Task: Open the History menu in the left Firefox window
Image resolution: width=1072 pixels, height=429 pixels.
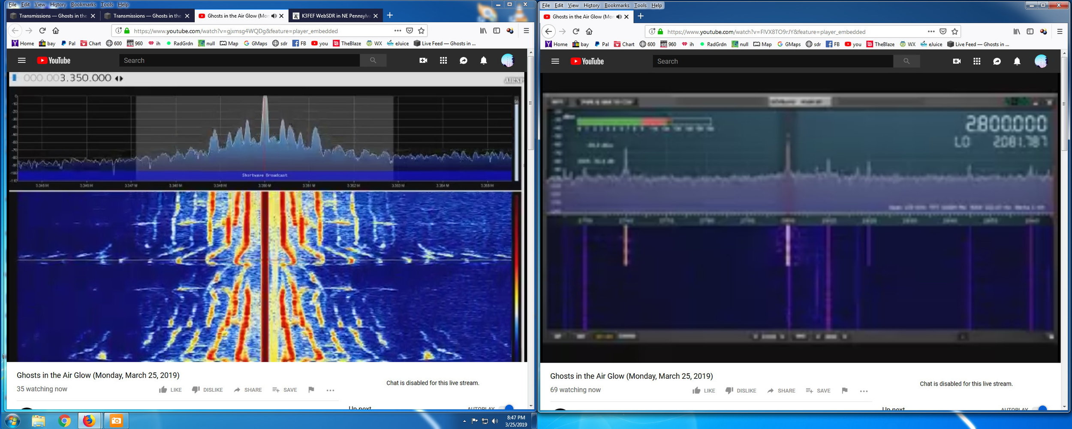Action: click(58, 5)
